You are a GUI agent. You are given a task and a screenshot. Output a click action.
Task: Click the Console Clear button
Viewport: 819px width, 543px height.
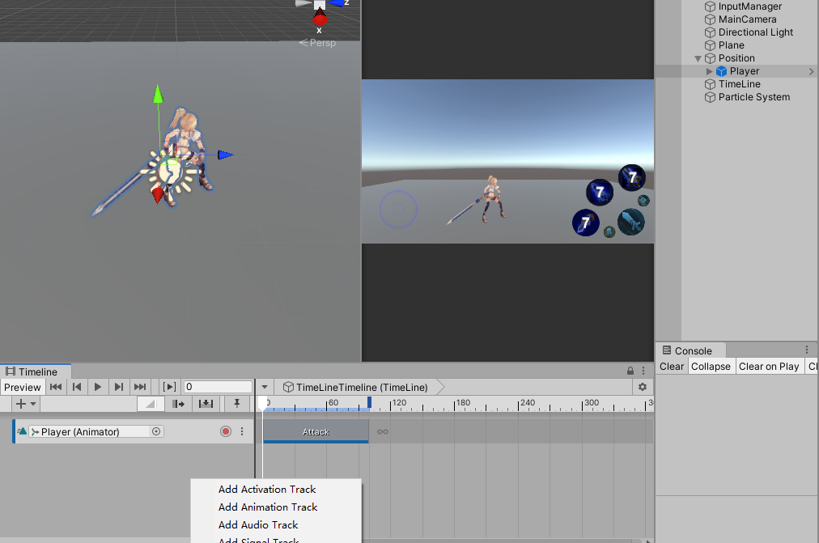[671, 367]
